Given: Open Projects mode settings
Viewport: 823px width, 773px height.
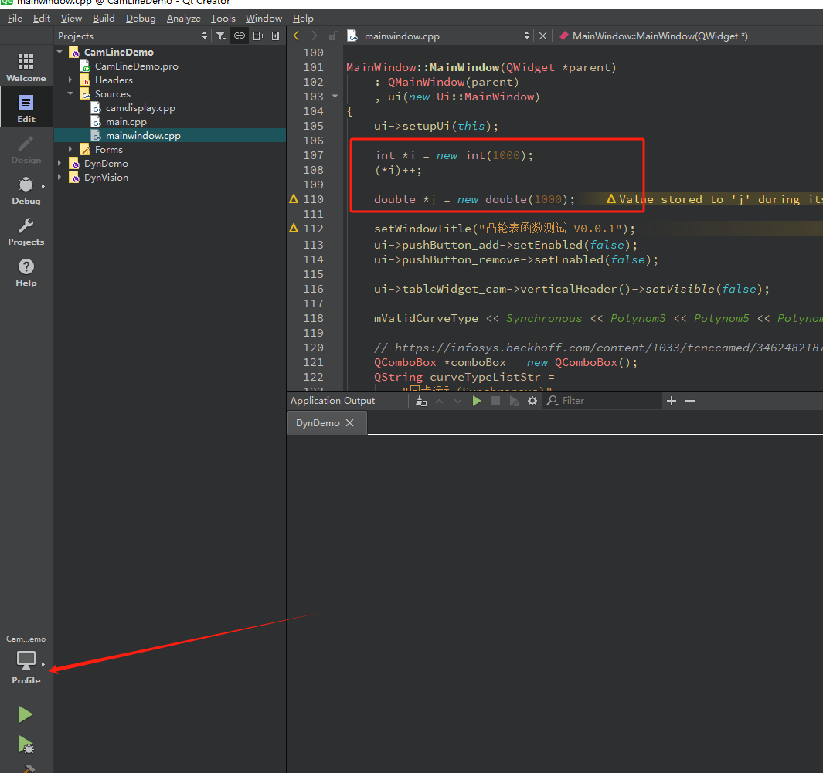Looking at the screenshot, I should point(26,231).
